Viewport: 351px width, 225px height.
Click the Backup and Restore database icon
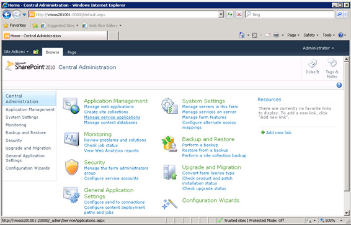tap(169, 144)
